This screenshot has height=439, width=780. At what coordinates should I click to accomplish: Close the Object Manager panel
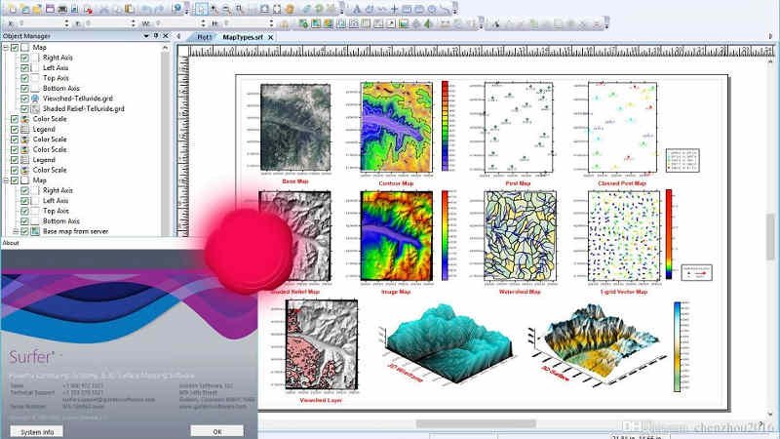point(166,36)
